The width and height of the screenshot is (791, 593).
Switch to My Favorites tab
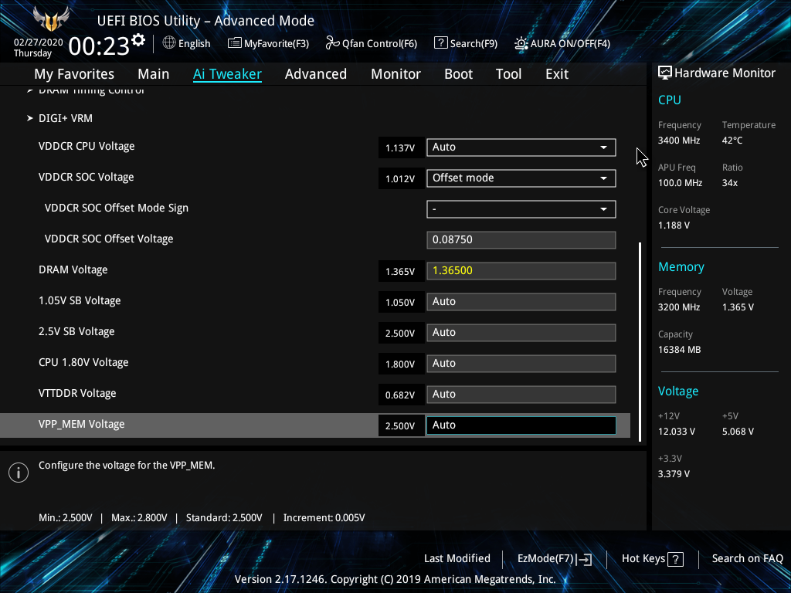point(74,74)
